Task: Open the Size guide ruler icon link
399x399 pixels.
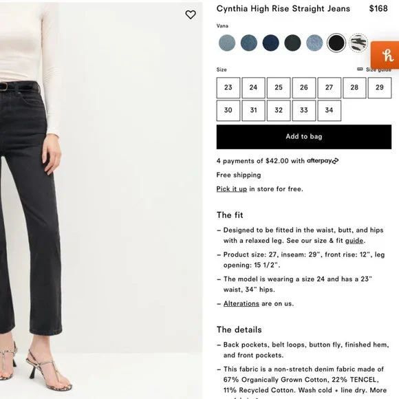Action: 374,69
